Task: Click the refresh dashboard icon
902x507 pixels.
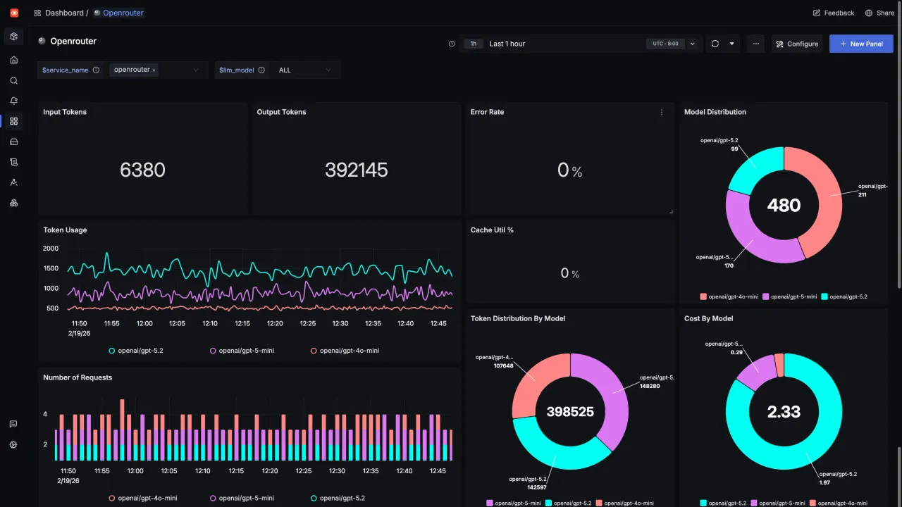Action: pos(715,44)
